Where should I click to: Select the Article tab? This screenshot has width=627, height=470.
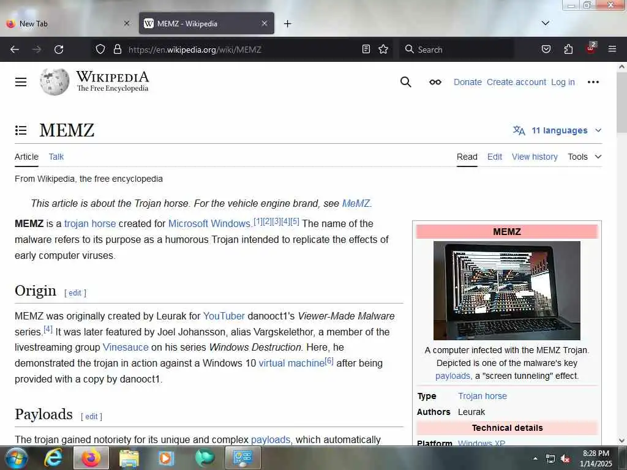26,157
